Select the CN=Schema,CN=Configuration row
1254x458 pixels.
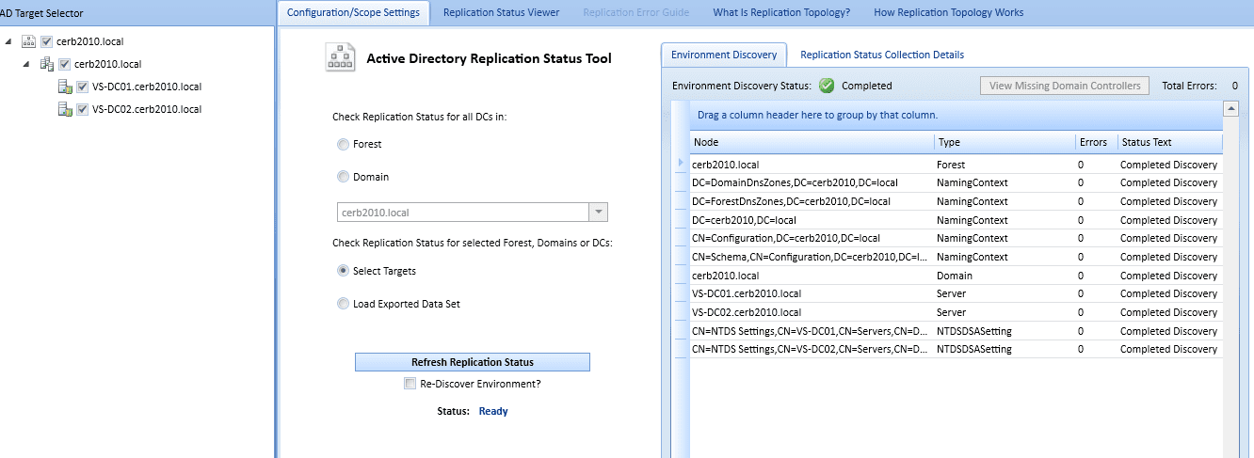point(956,257)
